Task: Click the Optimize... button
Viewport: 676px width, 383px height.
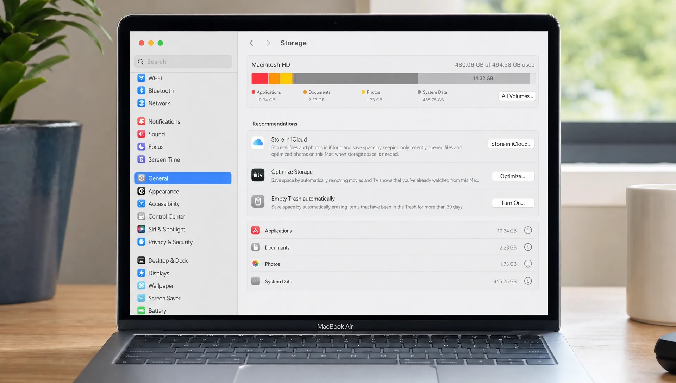Action: 513,176
